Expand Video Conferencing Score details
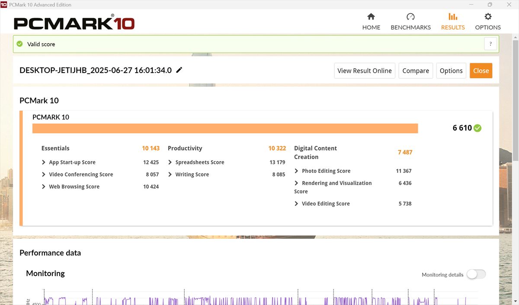519x305 pixels. [x=44, y=174]
